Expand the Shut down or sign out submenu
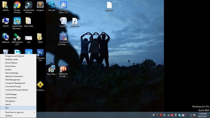This screenshot has width=210, height=118. pos(18,112)
